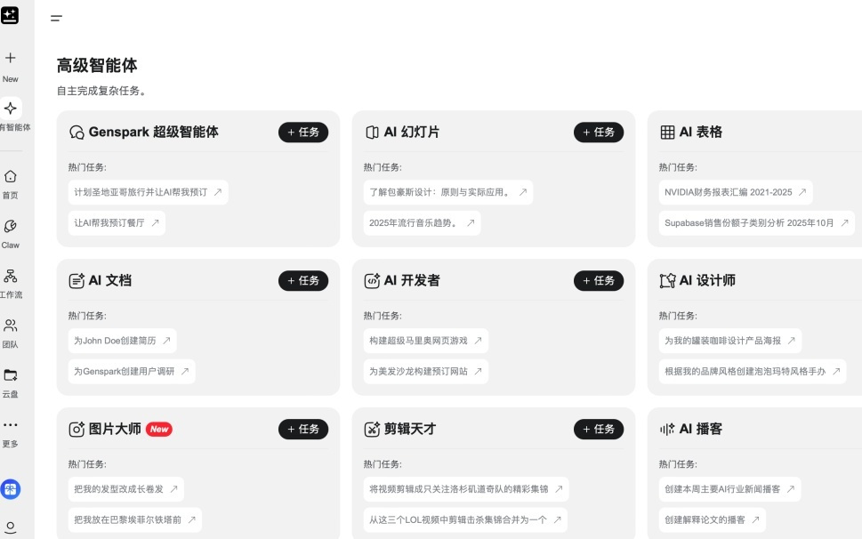The image size is (862, 539).
Task: Select task 为我的罐装咖啡设计产品海报
Action: pyautogui.click(x=730, y=341)
